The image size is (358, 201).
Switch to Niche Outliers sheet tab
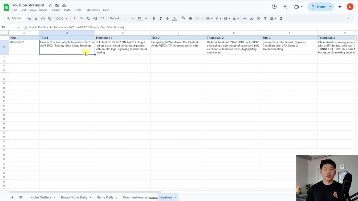(41, 197)
